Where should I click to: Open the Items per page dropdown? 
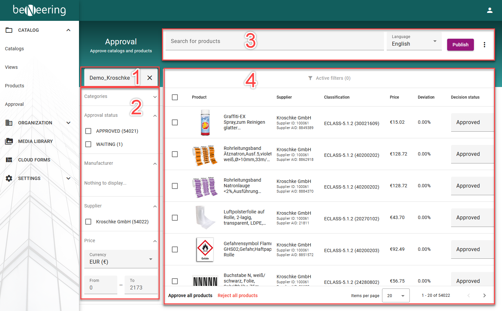coord(396,295)
